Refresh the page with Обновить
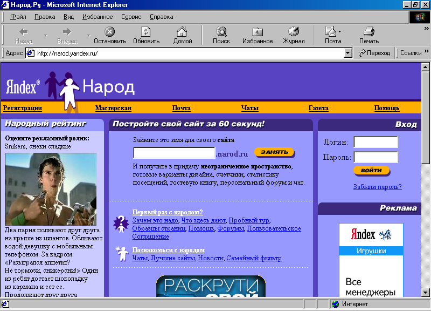 (146, 35)
